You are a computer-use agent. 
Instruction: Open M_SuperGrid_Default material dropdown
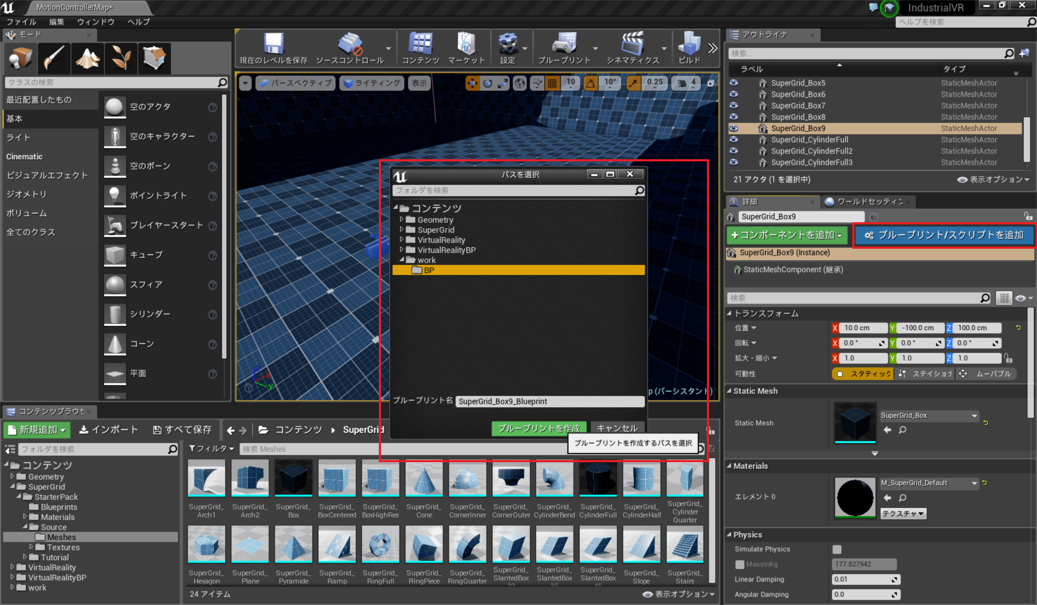pyautogui.click(x=929, y=483)
